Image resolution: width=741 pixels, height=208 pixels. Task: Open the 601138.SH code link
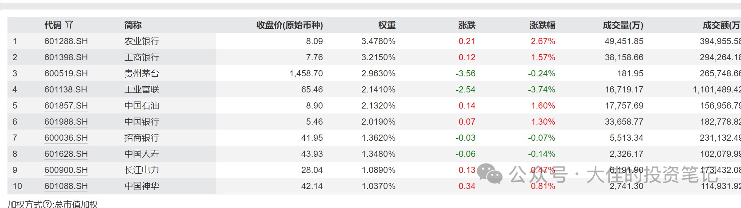(65, 90)
